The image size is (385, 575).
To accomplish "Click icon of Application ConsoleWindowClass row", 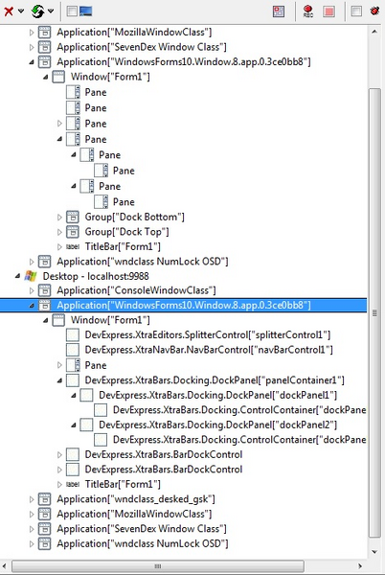I will coord(44,290).
